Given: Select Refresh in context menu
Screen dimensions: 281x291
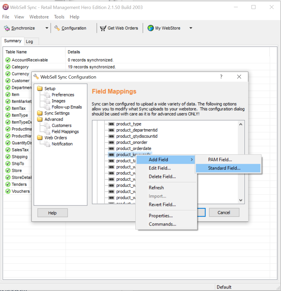Looking at the screenshot, I should [167, 188].
